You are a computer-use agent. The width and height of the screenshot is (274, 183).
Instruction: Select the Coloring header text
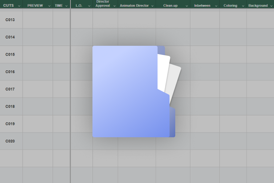point(231,6)
